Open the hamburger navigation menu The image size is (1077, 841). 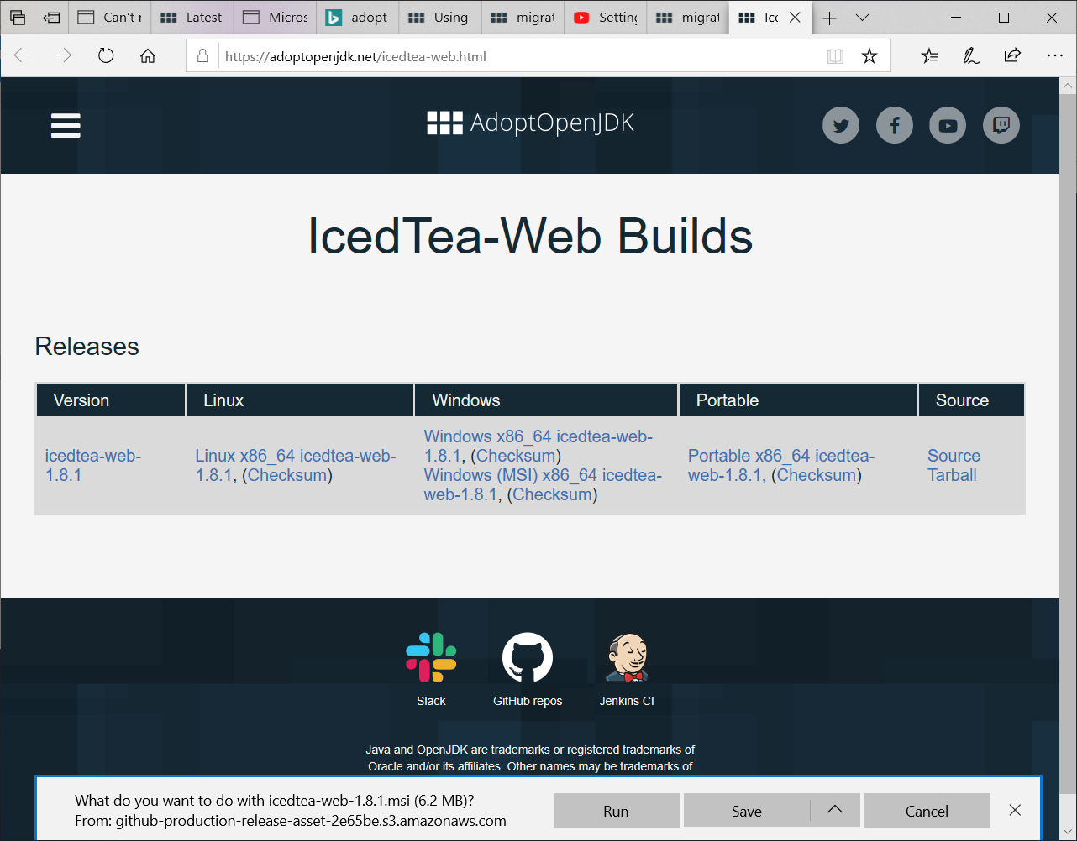pos(66,125)
